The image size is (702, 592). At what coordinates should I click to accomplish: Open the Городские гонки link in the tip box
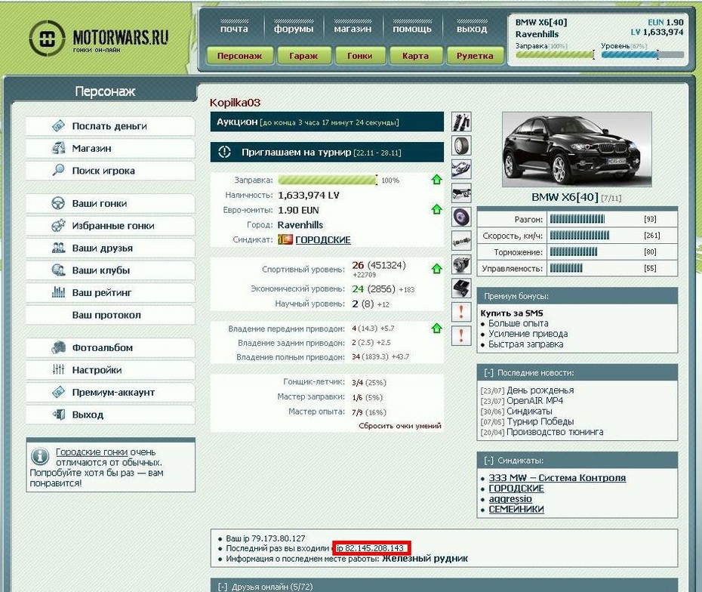pos(91,452)
